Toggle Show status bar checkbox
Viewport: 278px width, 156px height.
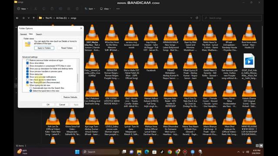pos(27,74)
